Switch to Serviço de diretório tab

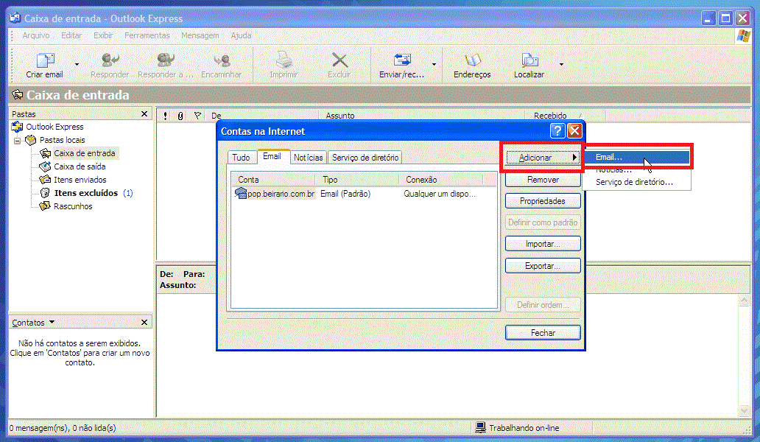point(365,158)
